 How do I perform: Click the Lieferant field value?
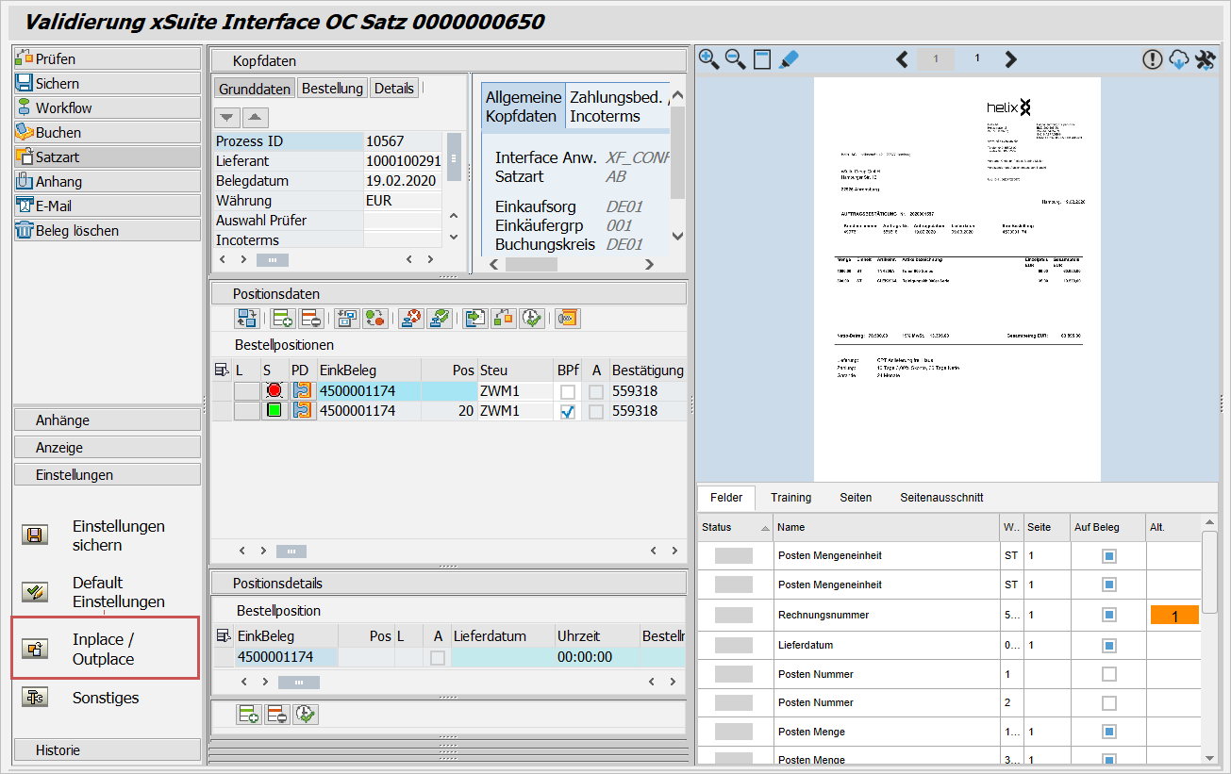click(403, 161)
